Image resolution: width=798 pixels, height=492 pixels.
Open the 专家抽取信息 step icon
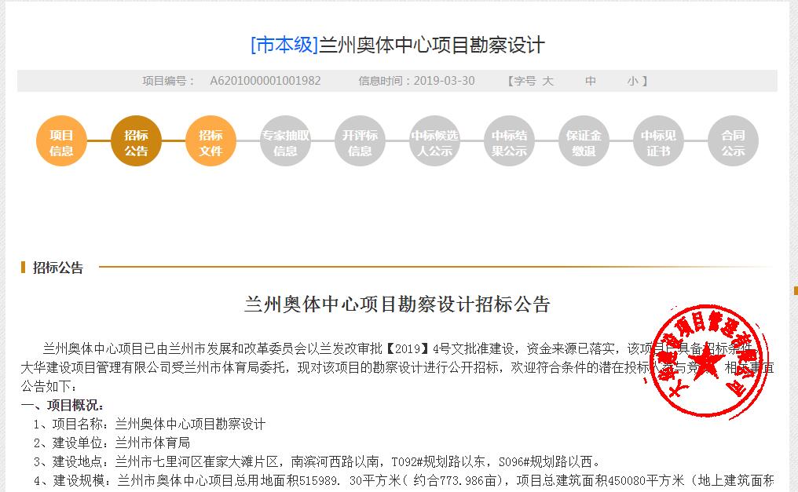click(x=285, y=140)
